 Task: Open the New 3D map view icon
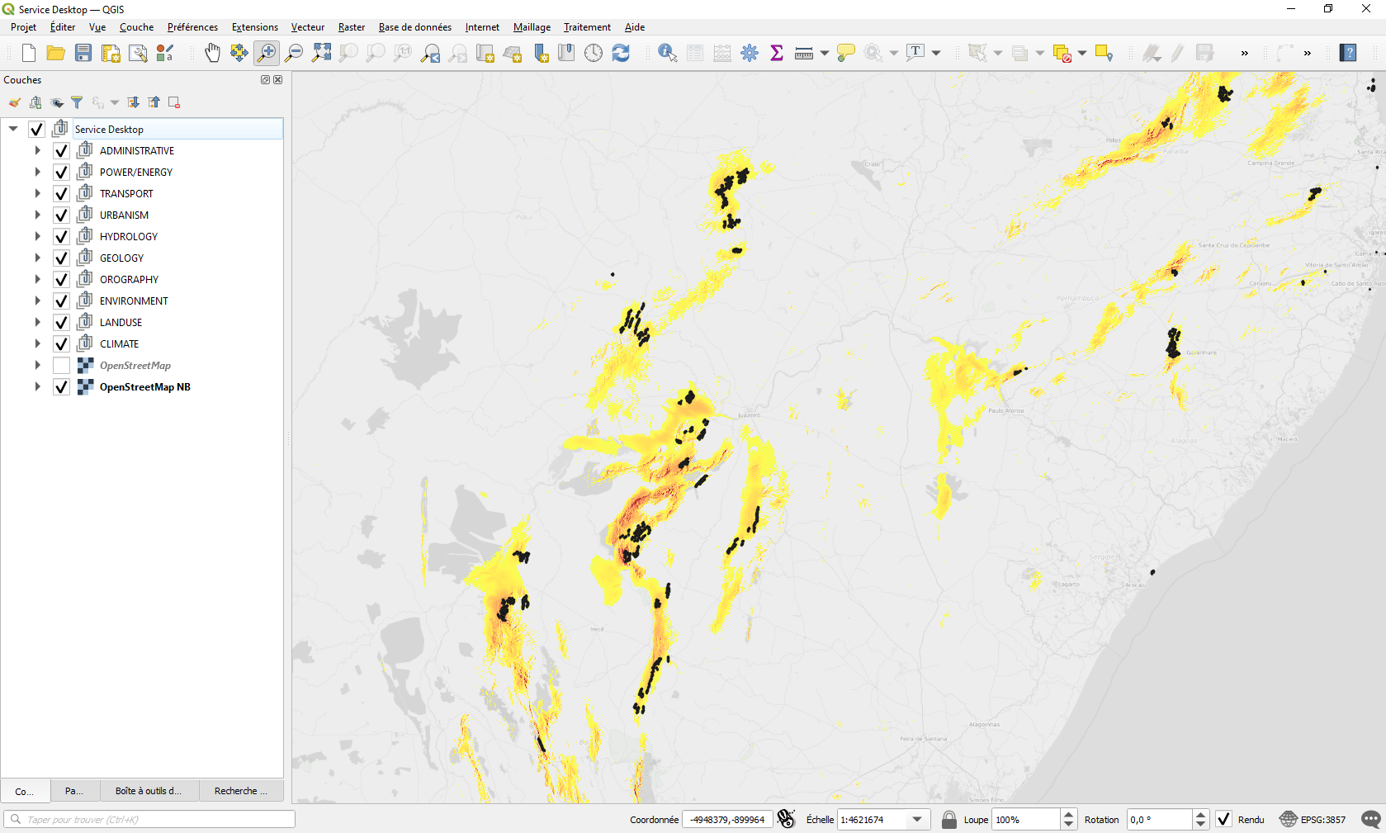[512, 53]
